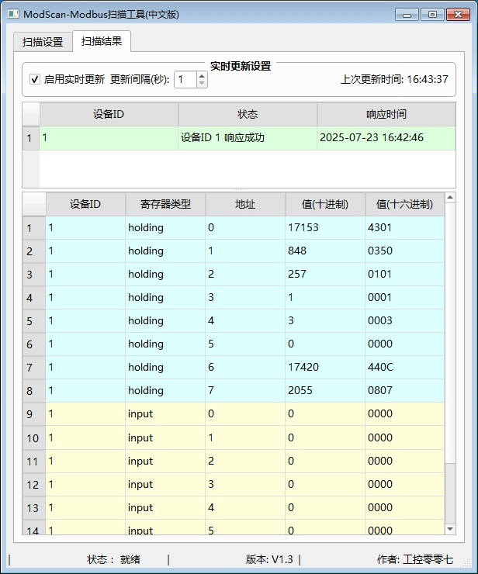Select the top-left corner cell of the register table

34,204
